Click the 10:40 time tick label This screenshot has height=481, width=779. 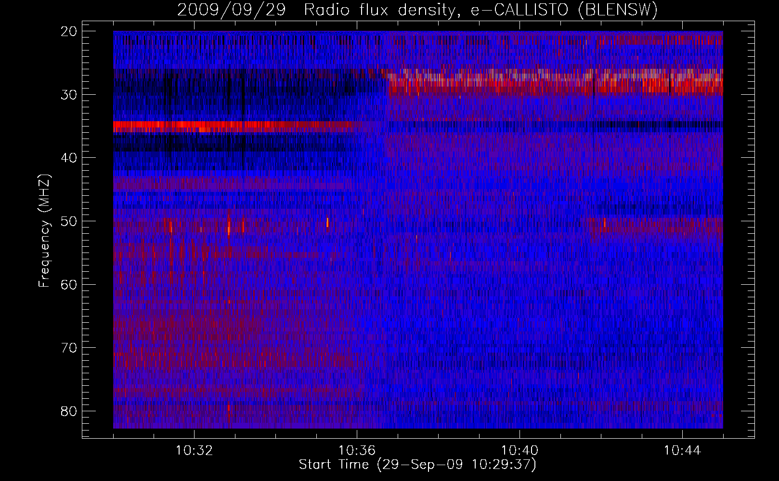click(x=520, y=451)
